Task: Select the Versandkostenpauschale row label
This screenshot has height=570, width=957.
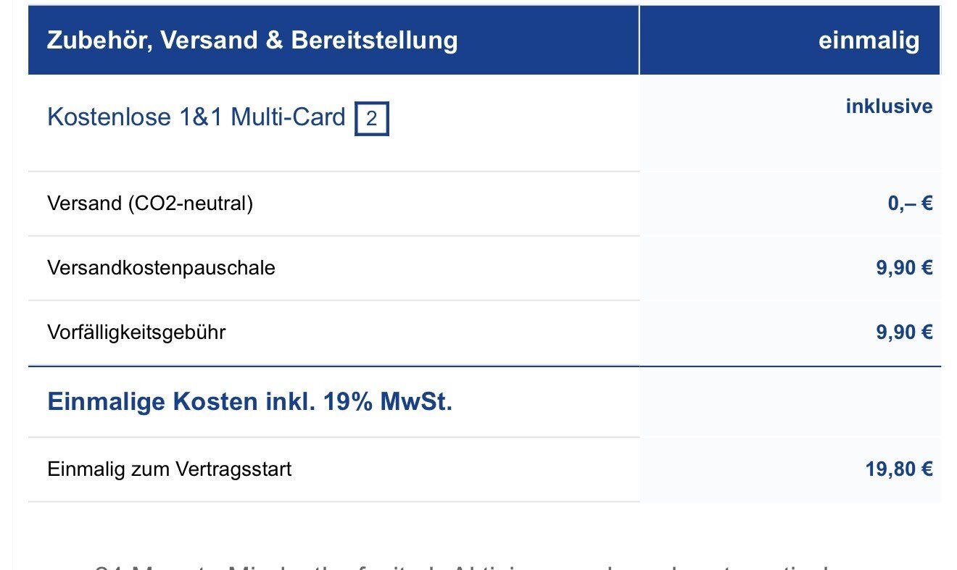Action: click(x=161, y=268)
